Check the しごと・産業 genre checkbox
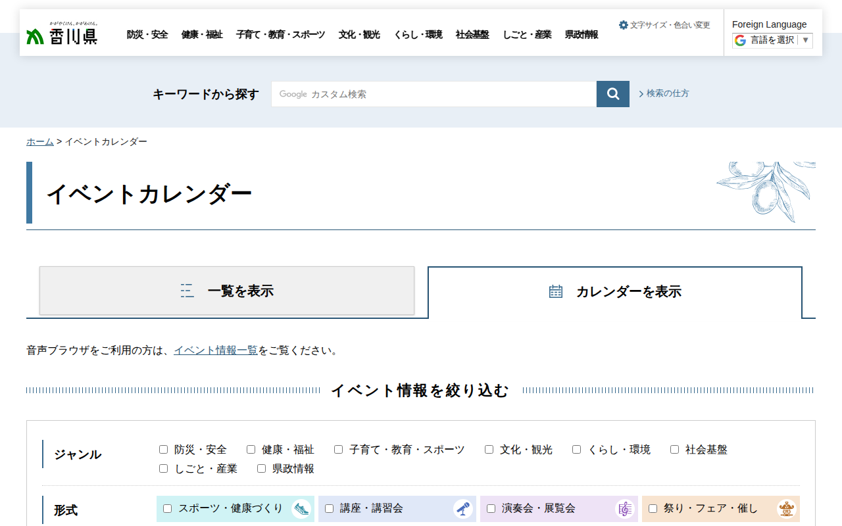Viewport: 842px width, 526px height. pos(163,469)
